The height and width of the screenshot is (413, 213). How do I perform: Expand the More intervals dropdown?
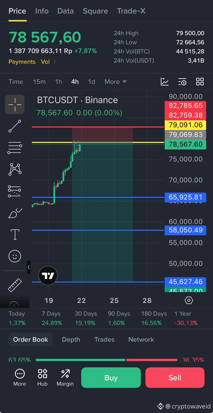click(x=116, y=82)
